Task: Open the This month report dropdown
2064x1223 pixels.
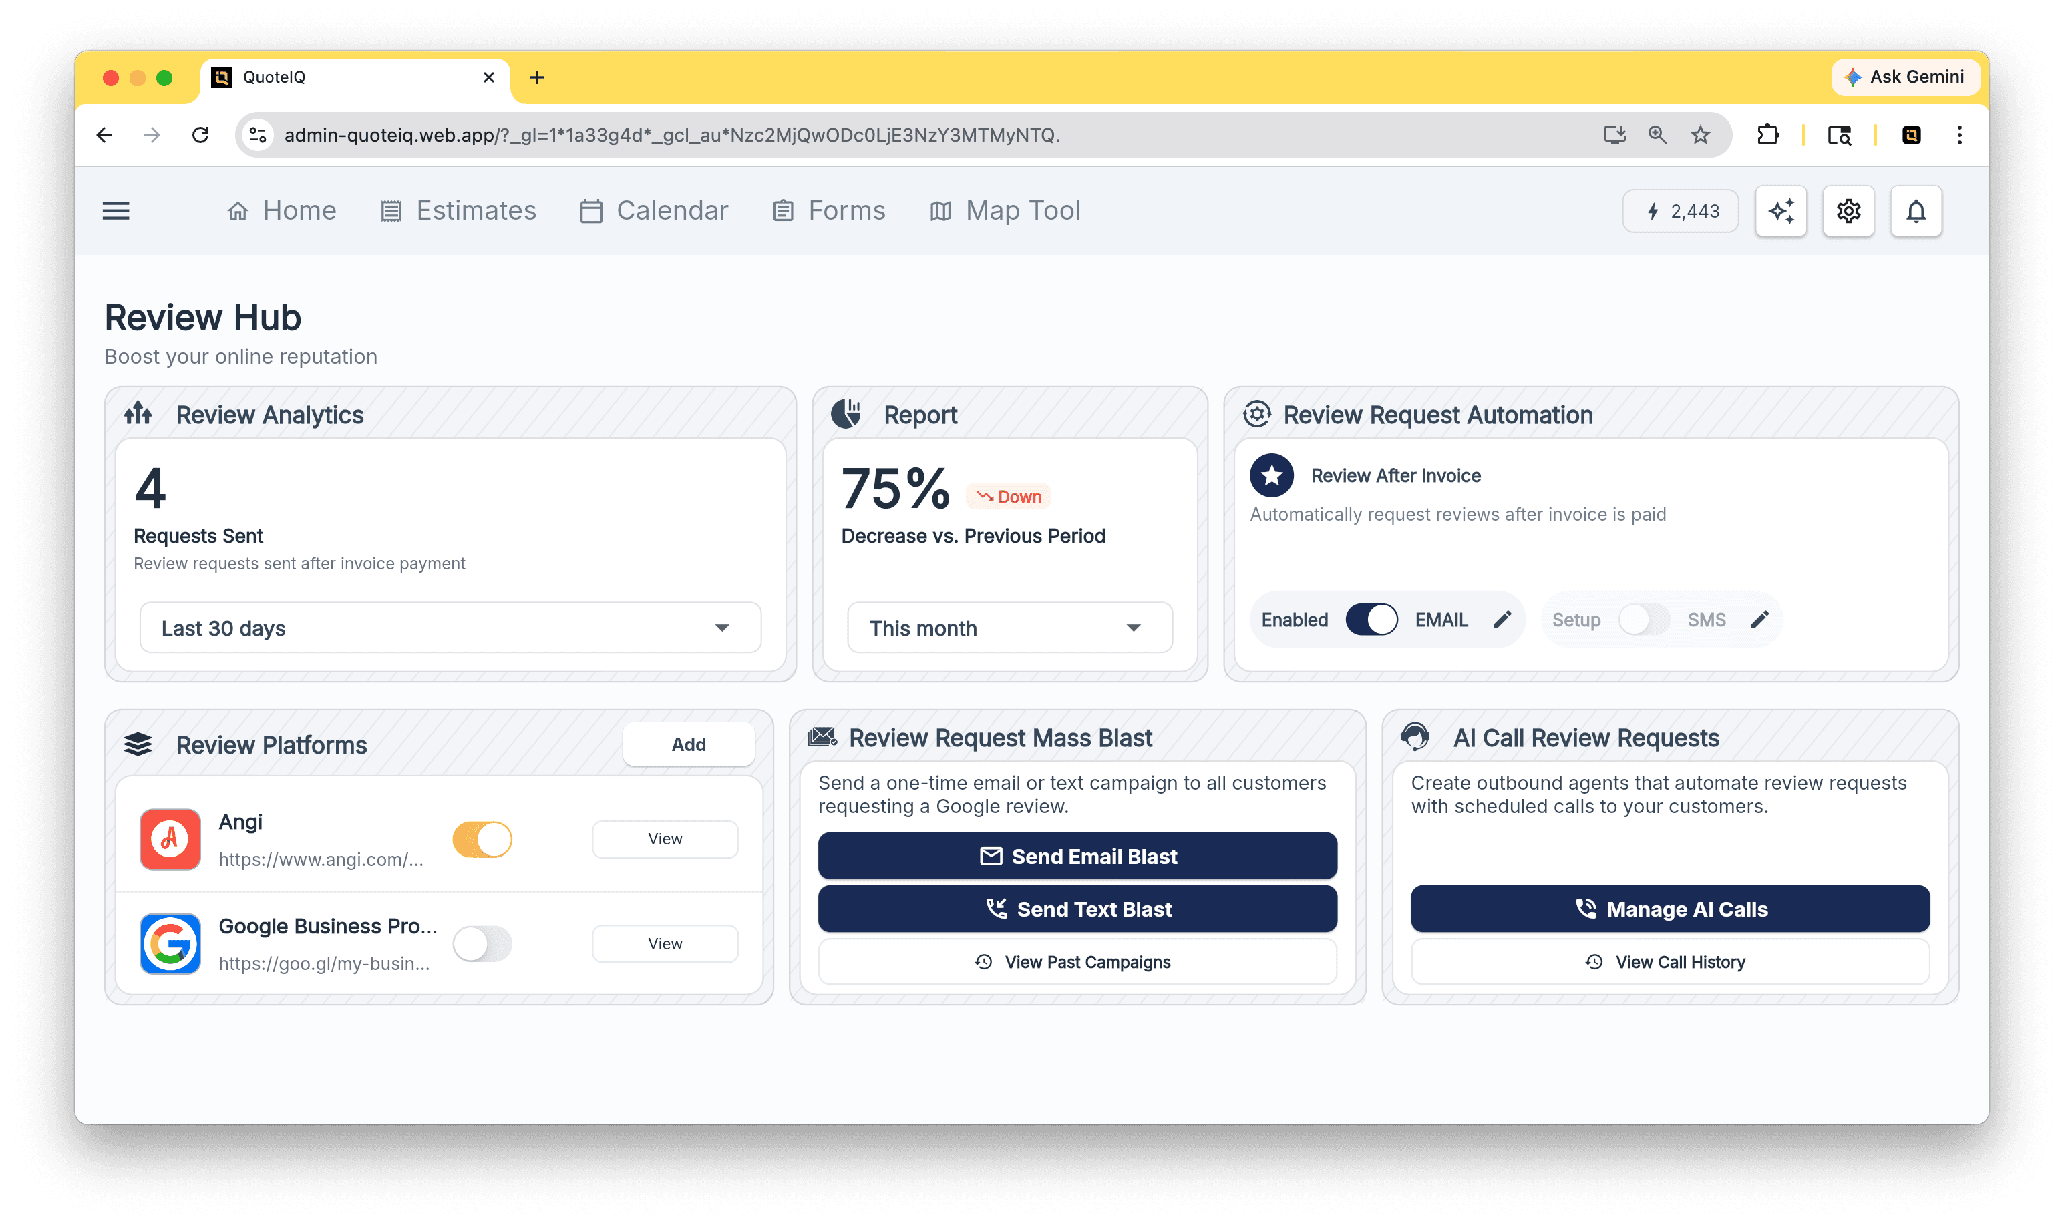Action: pos(1009,627)
